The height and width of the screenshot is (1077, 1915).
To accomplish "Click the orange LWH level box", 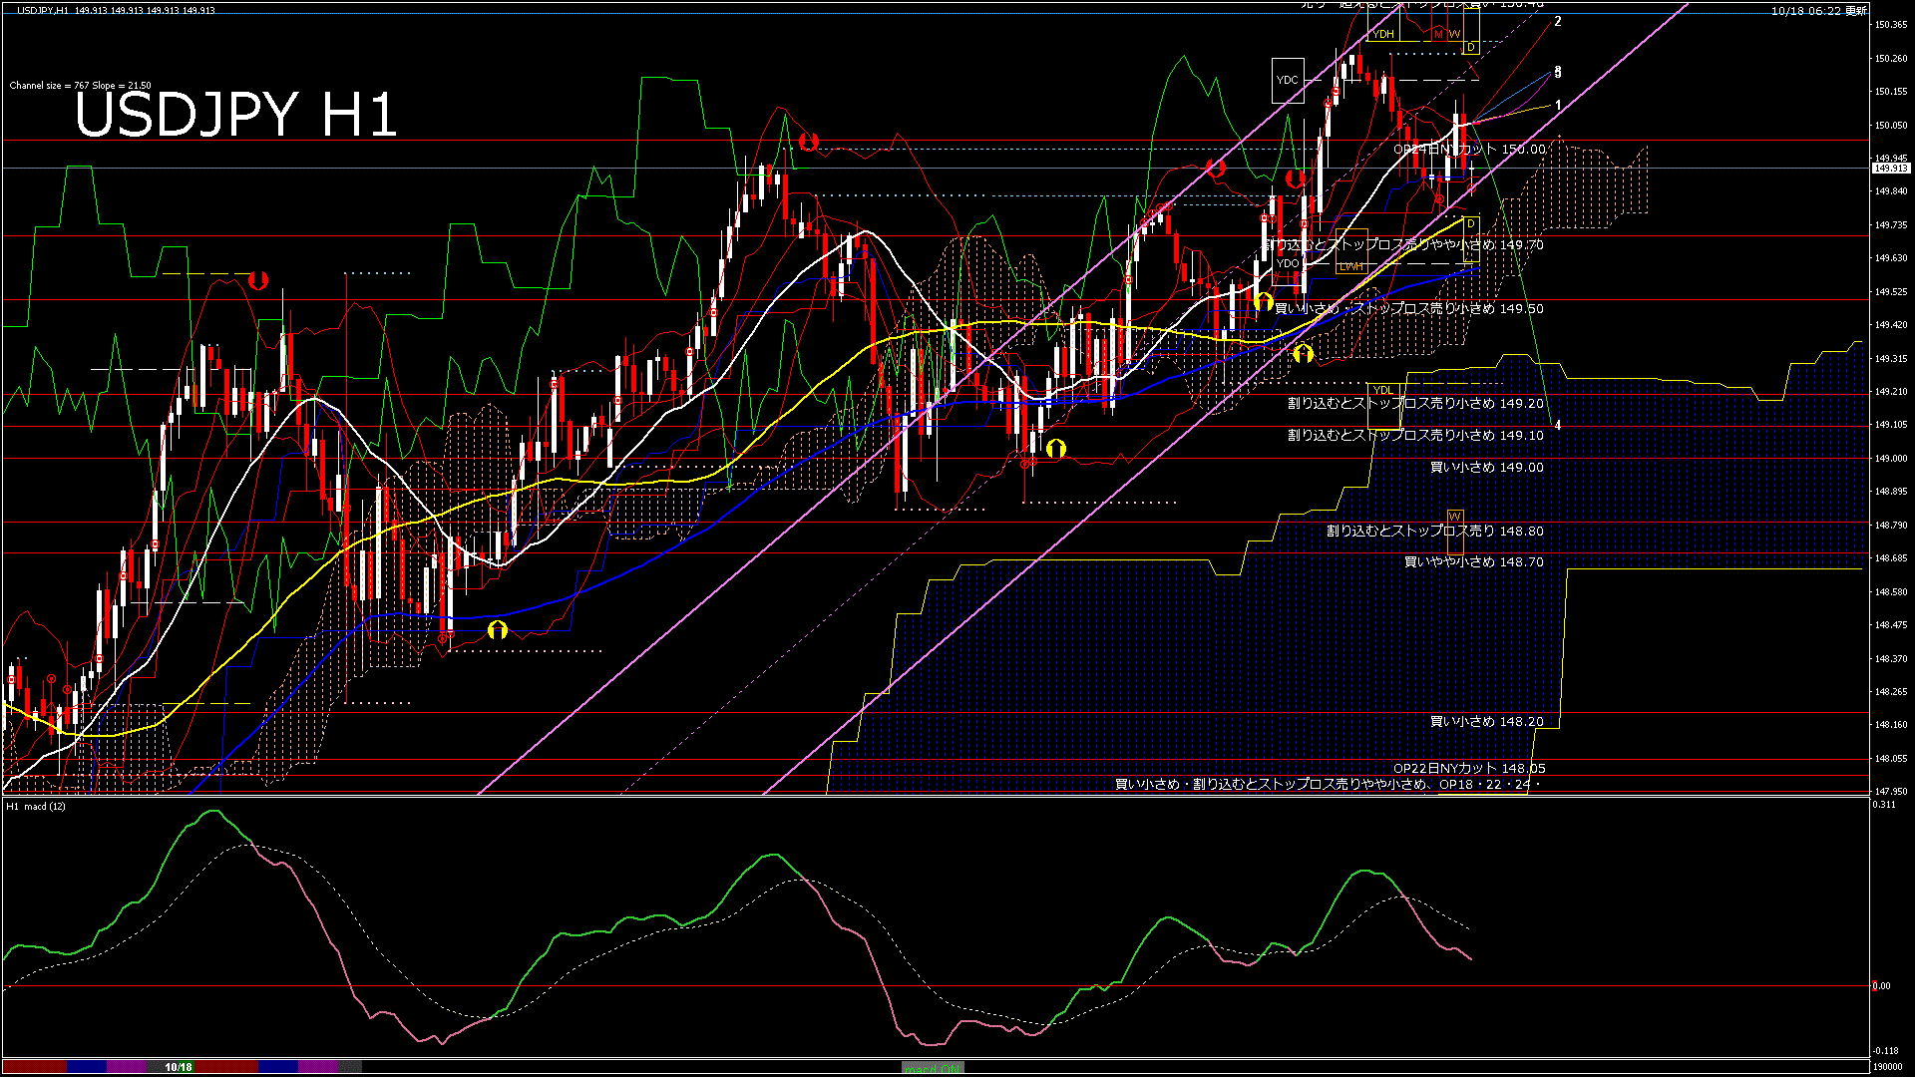I will pyautogui.click(x=1351, y=267).
